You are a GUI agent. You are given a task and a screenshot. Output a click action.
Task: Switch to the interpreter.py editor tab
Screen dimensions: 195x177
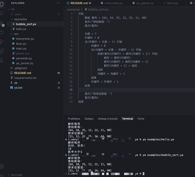pos(112,3)
